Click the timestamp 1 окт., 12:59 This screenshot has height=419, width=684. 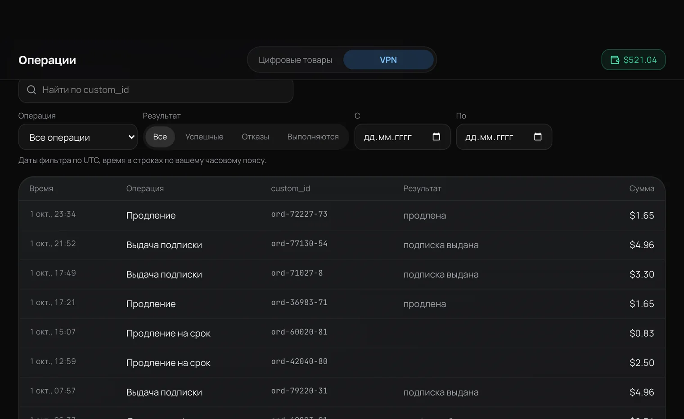[x=53, y=361]
